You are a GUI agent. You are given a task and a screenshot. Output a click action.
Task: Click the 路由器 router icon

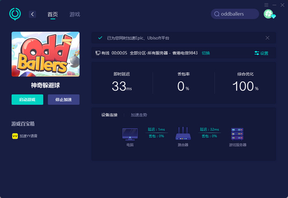183,134
